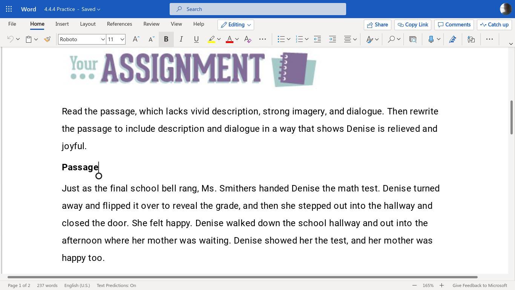Zoom out with the minus icon
515x290 pixels.
click(x=414, y=285)
